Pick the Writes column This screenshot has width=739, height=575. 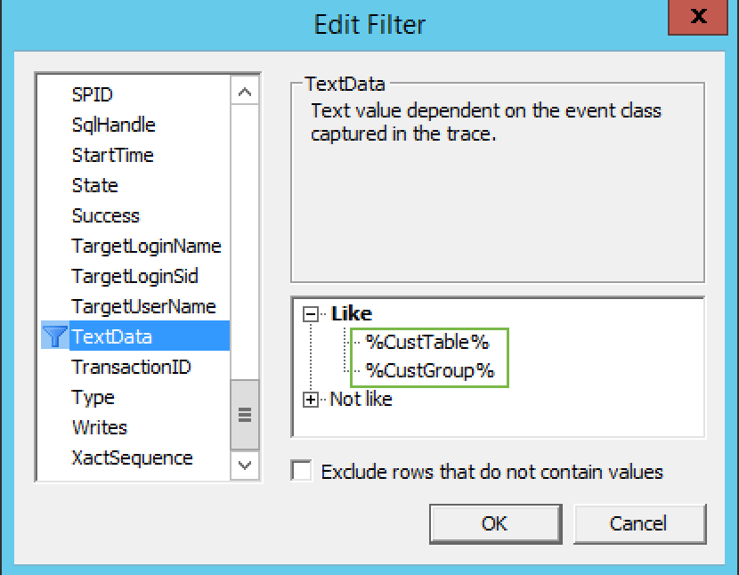pos(100,427)
